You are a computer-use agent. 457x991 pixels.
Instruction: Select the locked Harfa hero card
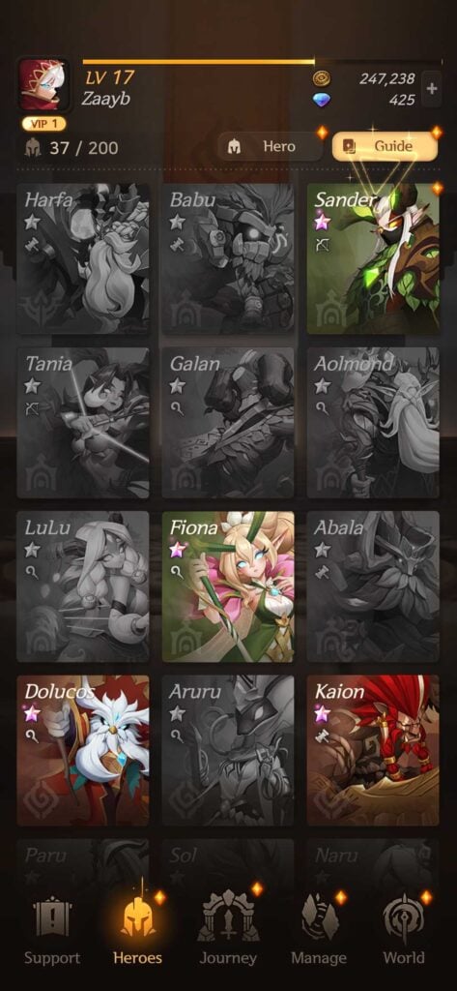click(83, 259)
